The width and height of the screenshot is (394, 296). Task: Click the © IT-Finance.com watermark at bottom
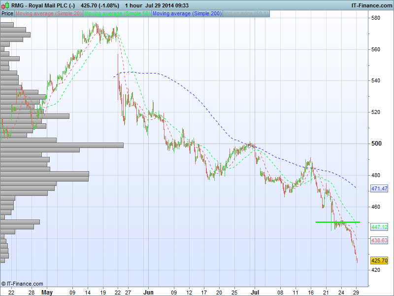[x=23, y=284]
